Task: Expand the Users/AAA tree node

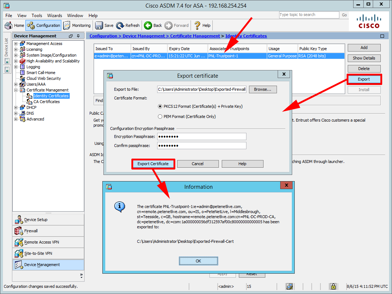Action: click(16, 84)
